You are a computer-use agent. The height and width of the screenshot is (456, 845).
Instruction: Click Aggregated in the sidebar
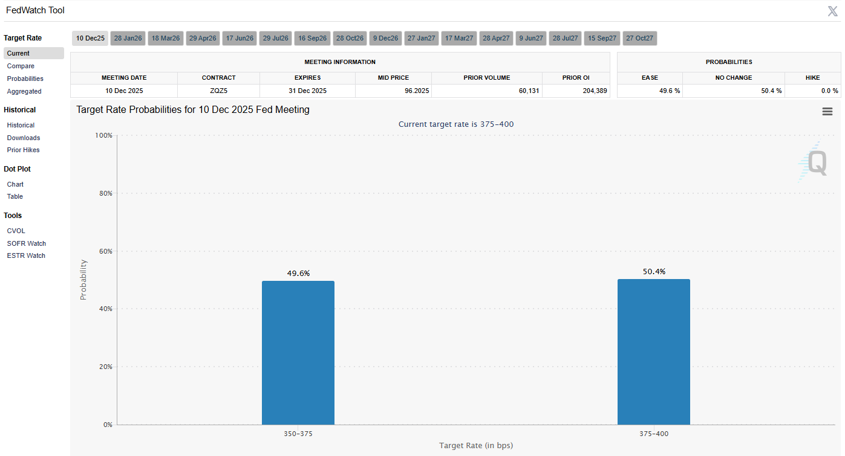click(x=24, y=91)
